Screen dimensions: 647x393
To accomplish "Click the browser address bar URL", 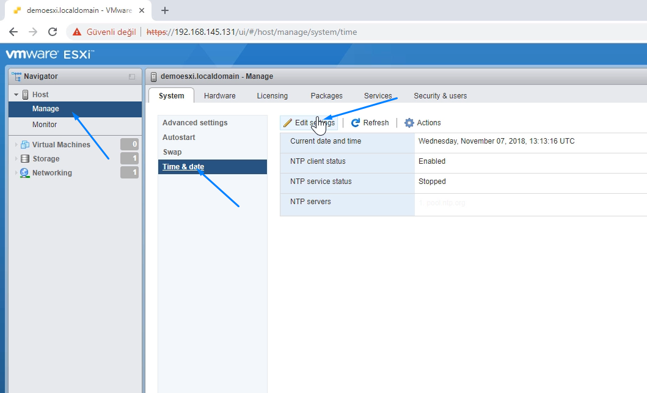I will (252, 32).
